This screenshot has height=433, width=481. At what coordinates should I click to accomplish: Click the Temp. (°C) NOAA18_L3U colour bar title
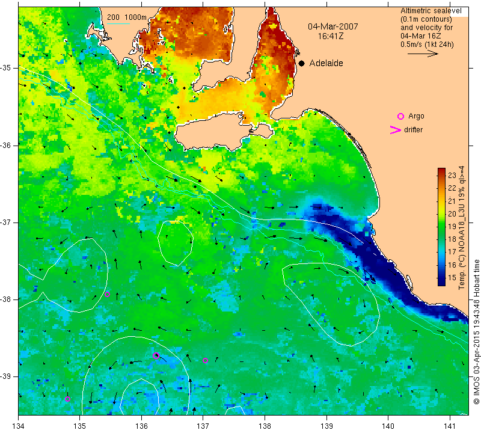point(462,228)
